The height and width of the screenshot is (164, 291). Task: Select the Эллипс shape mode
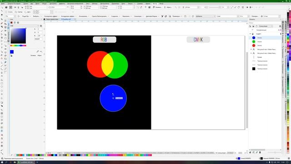[x=9, y=12]
